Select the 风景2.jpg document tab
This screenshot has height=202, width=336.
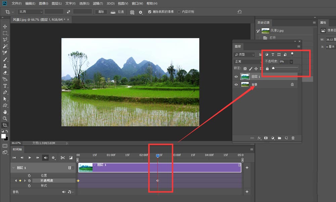pyautogui.click(x=39, y=20)
